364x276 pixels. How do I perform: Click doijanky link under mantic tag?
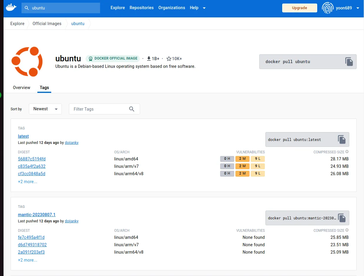coord(72,221)
